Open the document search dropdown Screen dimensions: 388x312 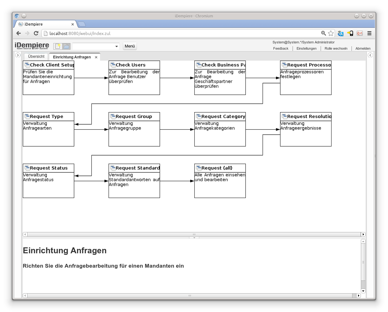coord(116,46)
